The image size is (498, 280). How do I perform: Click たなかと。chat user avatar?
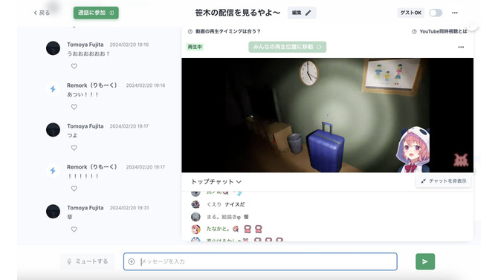(x=195, y=229)
